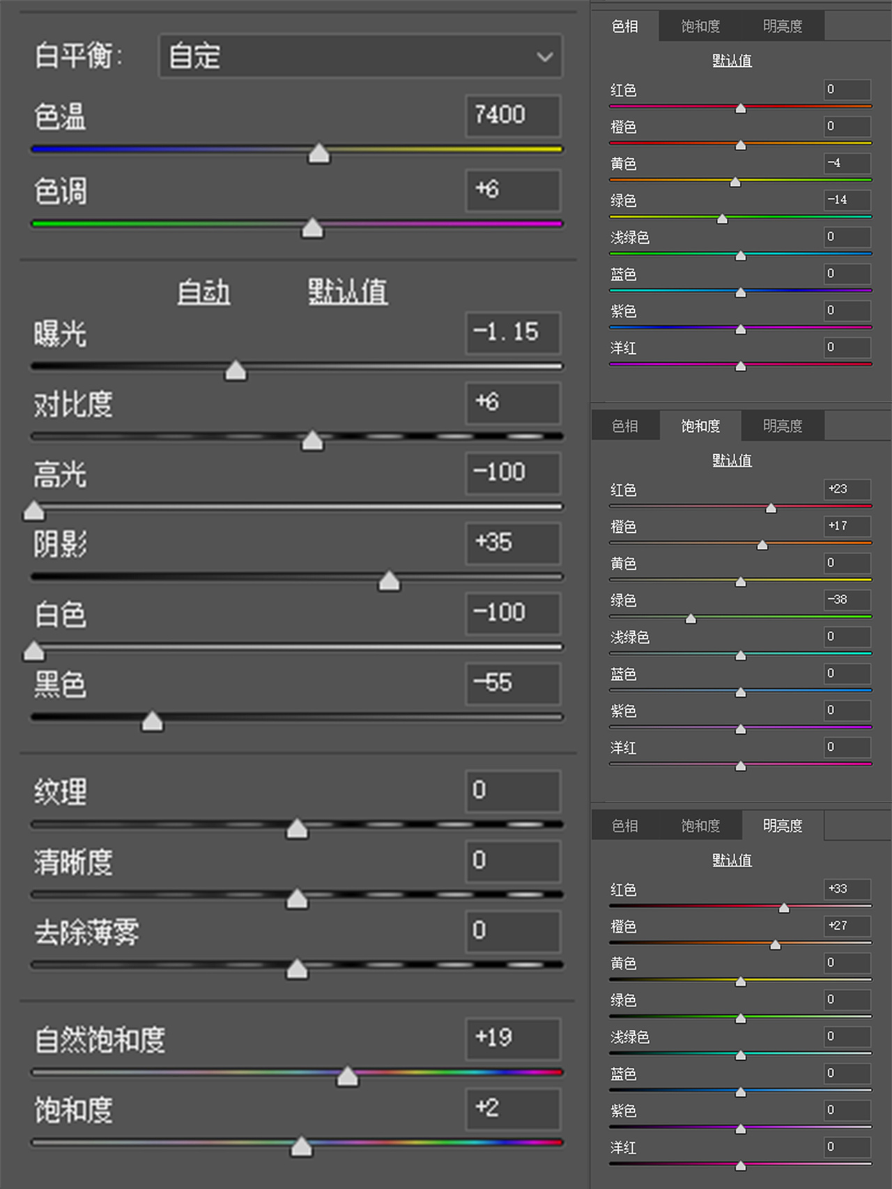
Task: Click the 白色 slider handle
Action: (33, 651)
